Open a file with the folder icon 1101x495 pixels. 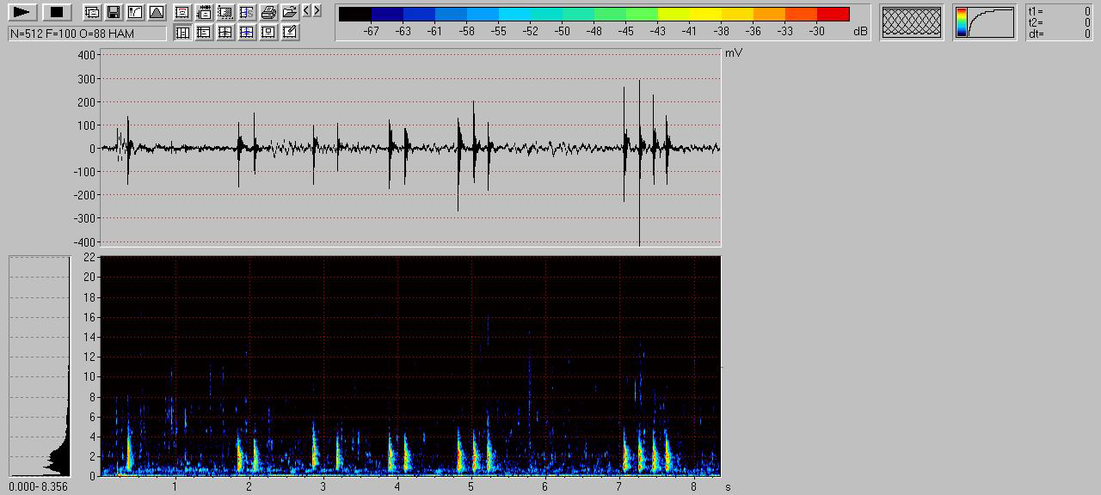(x=290, y=12)
